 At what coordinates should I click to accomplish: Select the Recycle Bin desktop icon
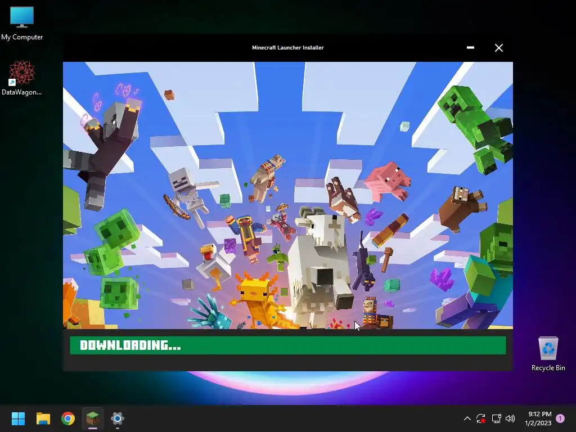(548, 354)
